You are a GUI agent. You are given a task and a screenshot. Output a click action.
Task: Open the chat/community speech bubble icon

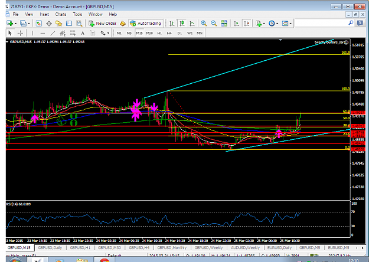point(360,23)
